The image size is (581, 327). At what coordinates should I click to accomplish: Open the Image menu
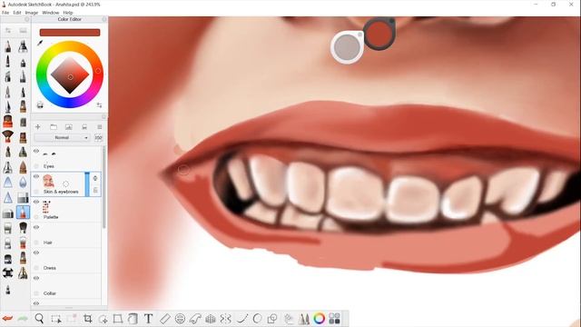(x=32, y=13)
